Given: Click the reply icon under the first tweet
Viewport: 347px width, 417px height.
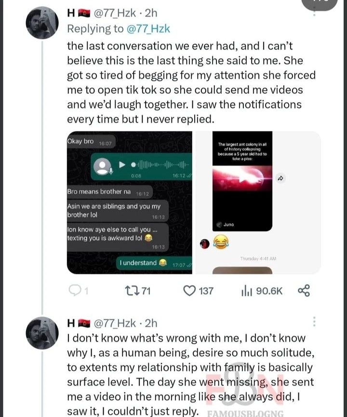Looking at the screenshot, I should (74, 290).
